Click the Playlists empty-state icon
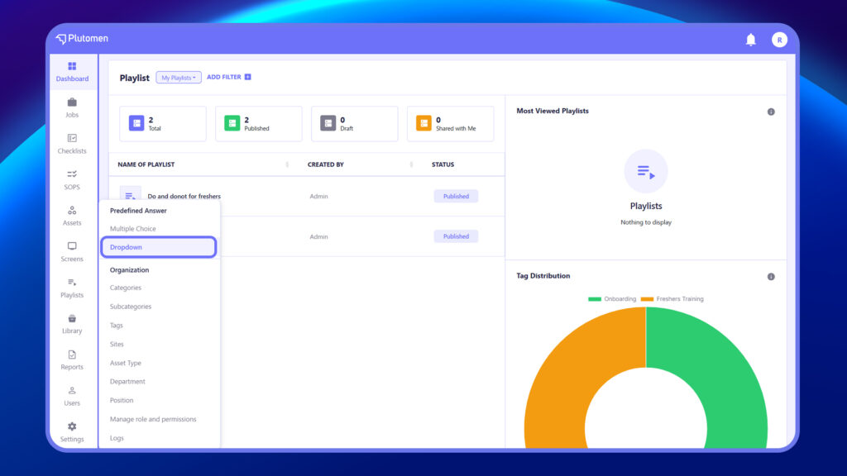 point(645,172)
